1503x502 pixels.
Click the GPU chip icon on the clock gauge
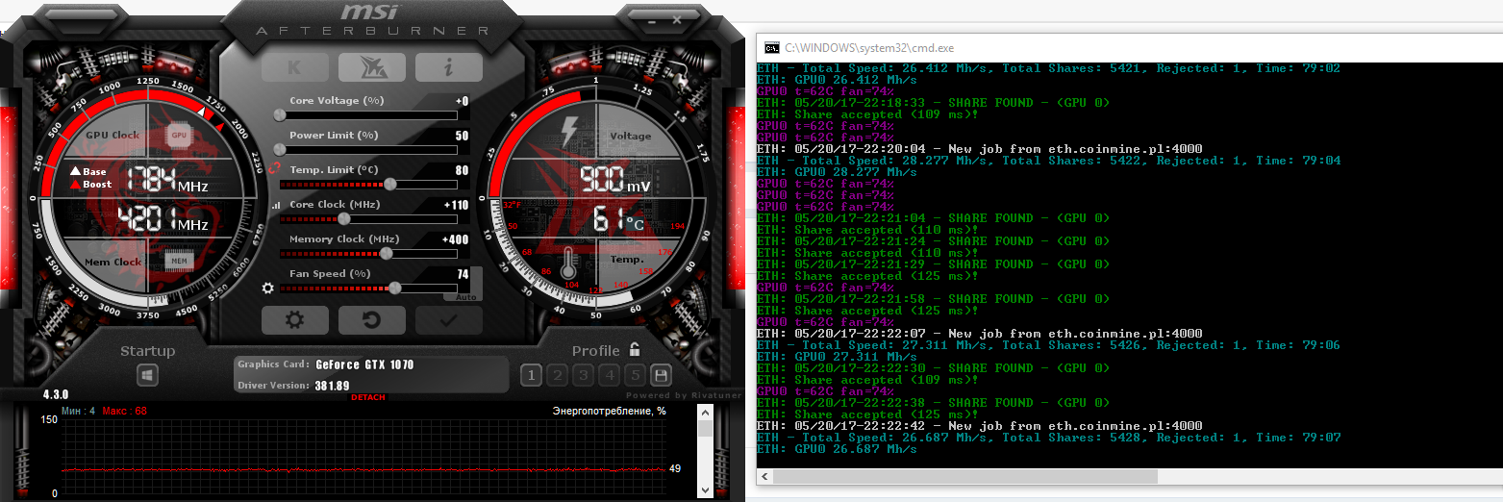[179, 136]
